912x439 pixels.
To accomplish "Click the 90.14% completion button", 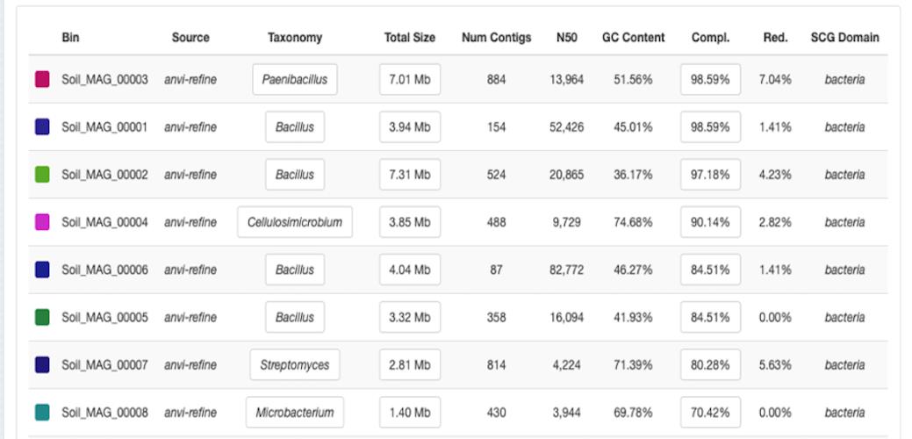I will 710,222.
